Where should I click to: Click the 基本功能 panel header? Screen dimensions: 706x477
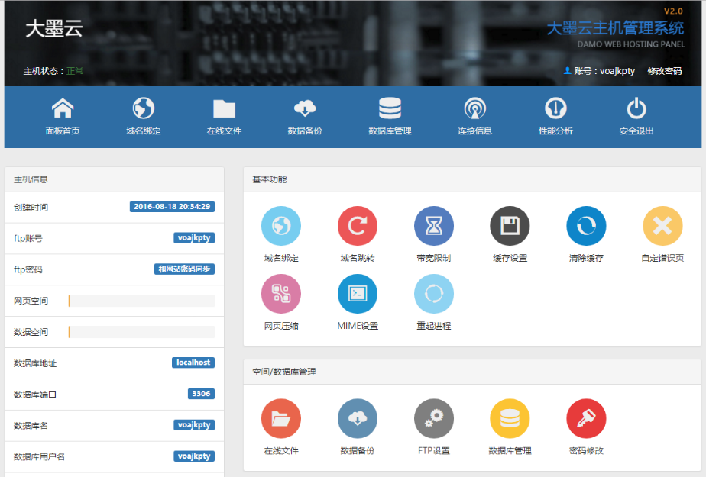pos(472,179)
